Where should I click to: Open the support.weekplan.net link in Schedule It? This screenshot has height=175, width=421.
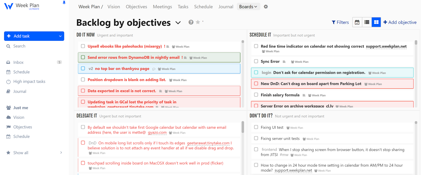coord(386,46)
